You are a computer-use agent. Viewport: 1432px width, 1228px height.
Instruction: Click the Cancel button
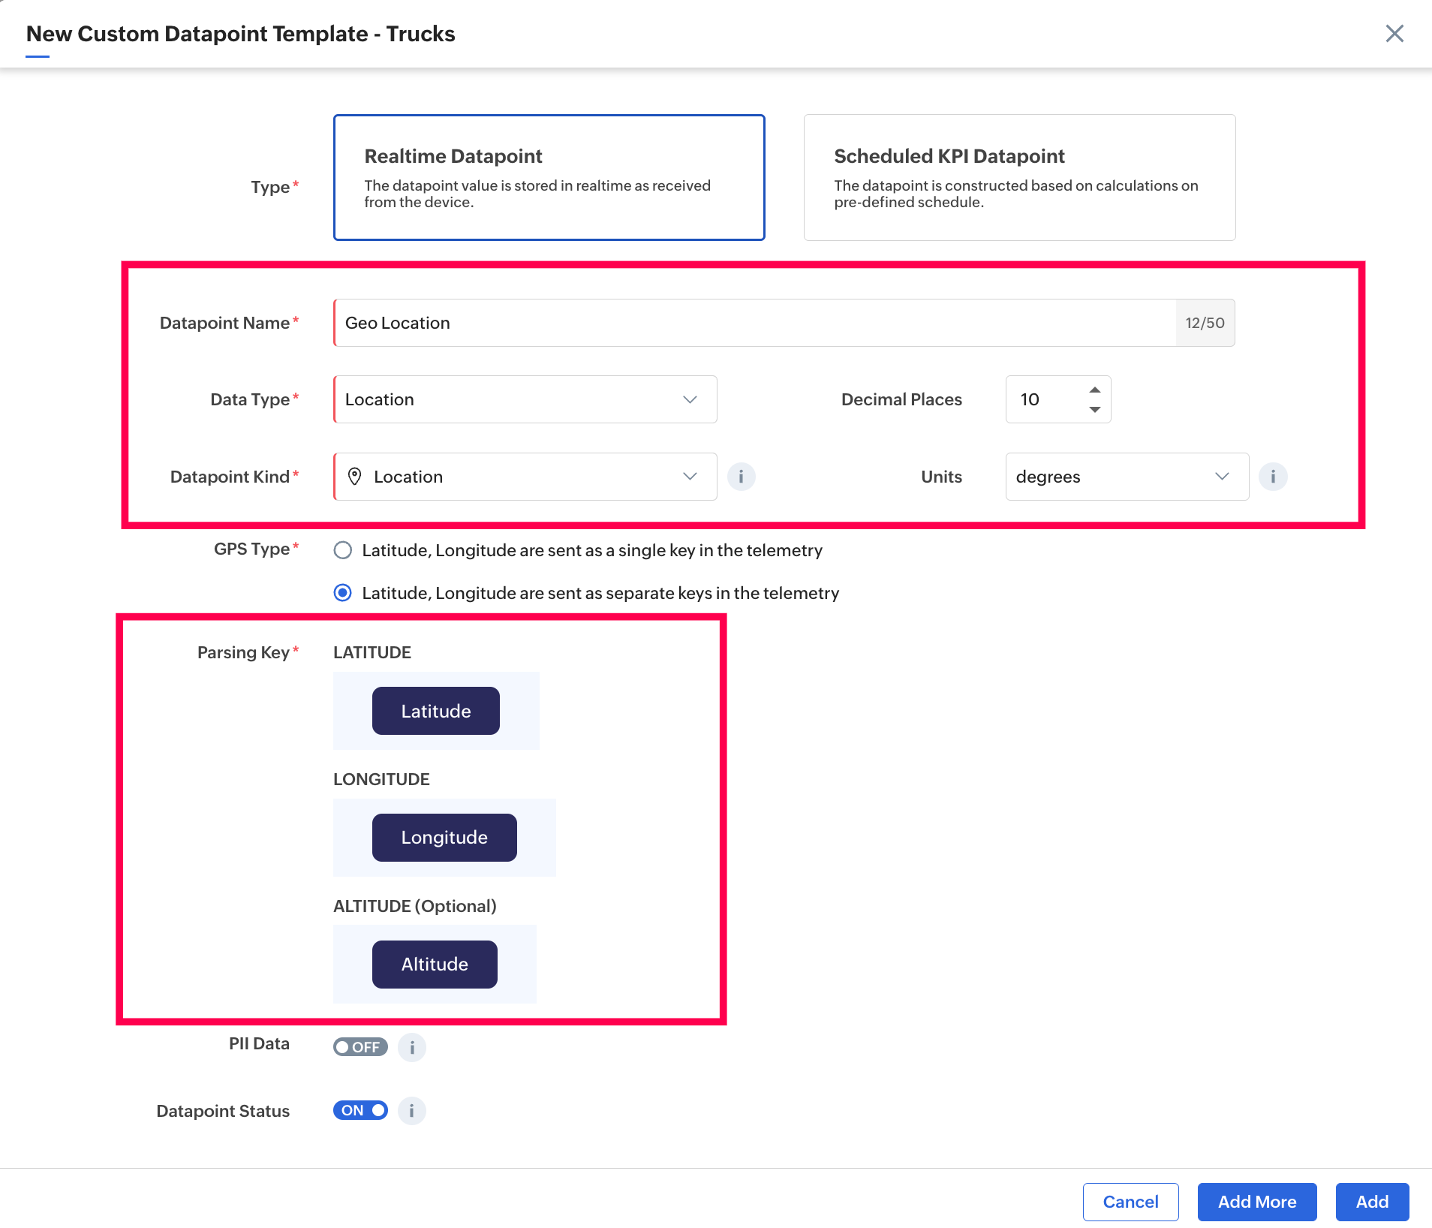(x=1130, y=1202)
